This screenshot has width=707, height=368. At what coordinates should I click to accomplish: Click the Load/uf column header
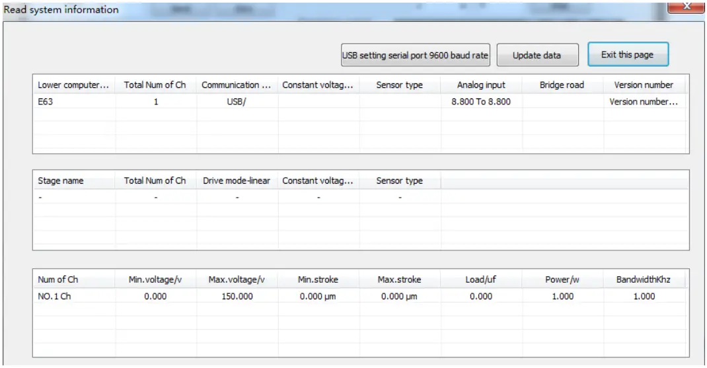tap(481, 279)
